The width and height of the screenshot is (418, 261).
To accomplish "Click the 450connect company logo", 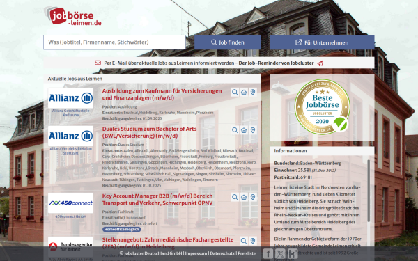I will click(70, 203).
